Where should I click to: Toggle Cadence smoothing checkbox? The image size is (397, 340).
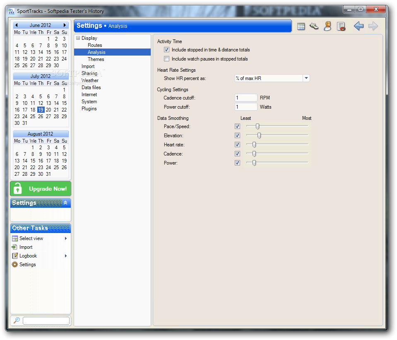[x=237, y=154]
